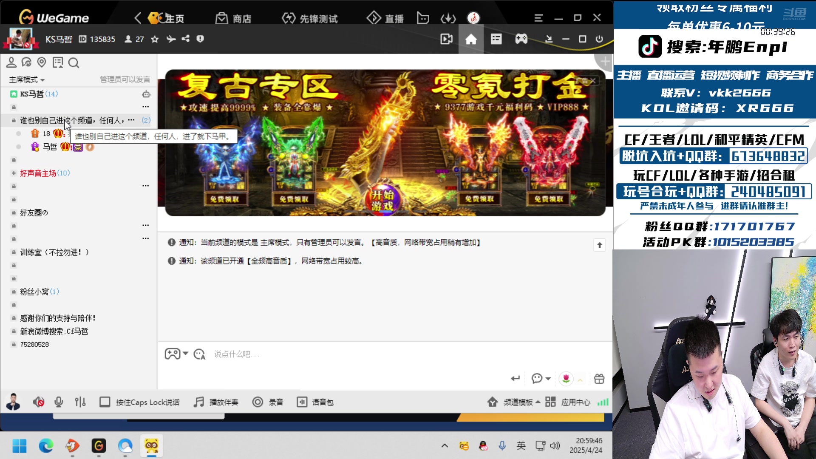Open the 直播 live tab
816x459 pixels.
tap(385, 18)
